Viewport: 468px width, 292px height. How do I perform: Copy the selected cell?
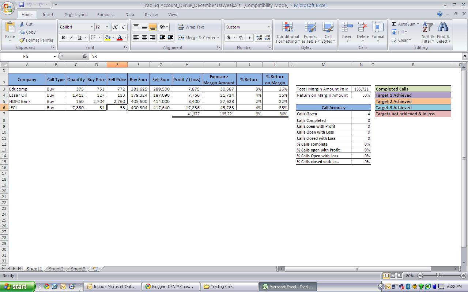tap(27, 32)
